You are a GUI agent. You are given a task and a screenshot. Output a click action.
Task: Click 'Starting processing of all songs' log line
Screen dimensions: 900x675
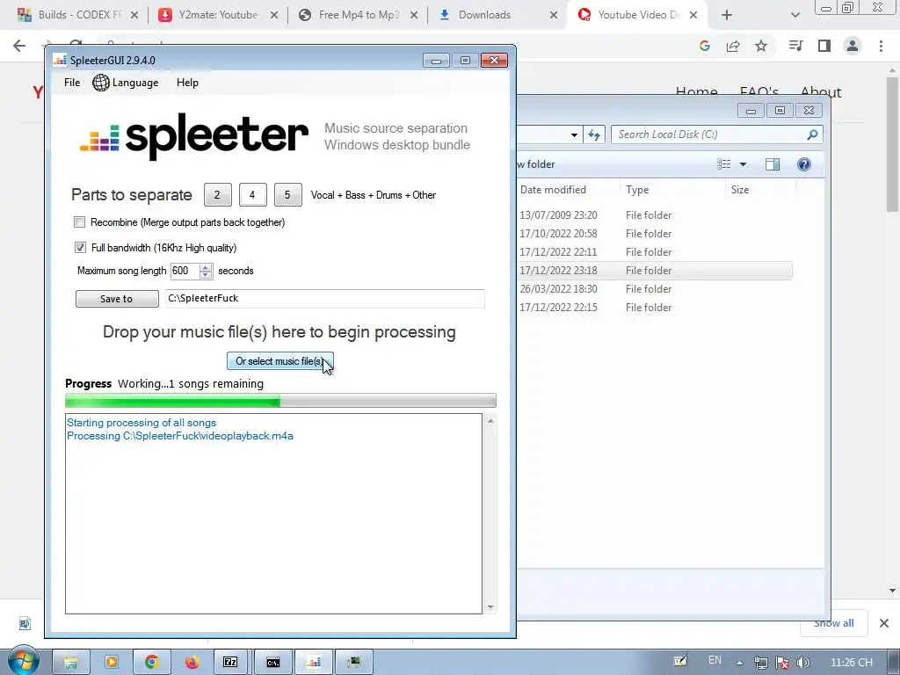point(142,423)
